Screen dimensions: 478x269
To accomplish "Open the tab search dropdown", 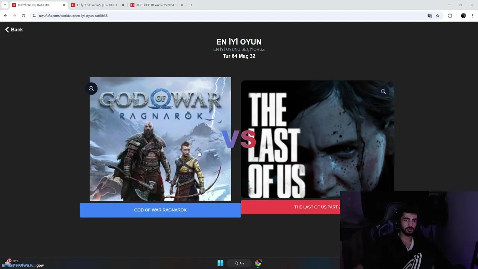I will [x=5, y=5].
